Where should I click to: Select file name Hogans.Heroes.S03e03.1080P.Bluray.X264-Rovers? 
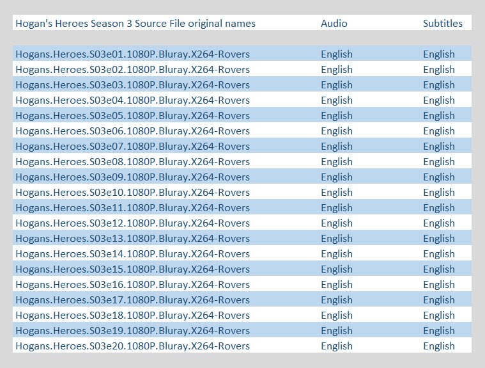(x=133, y=85)
